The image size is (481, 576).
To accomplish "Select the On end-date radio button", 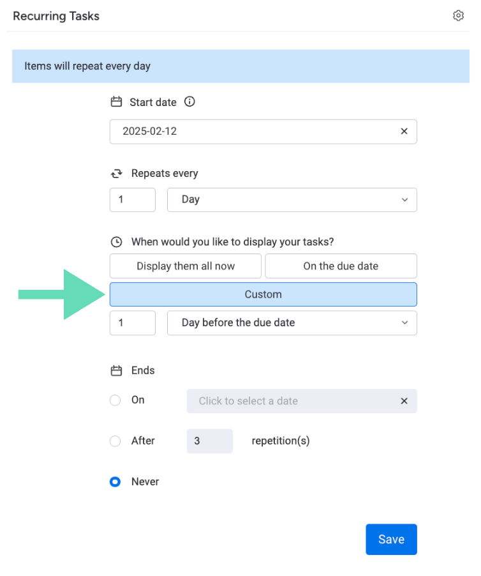I will coord(115,400).
